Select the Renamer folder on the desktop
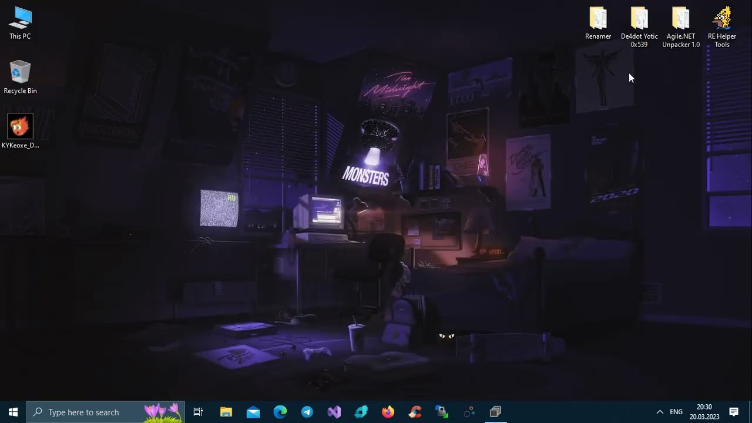Image resolution: width=752 pixels, height=423 pixels. pos(598,23)
